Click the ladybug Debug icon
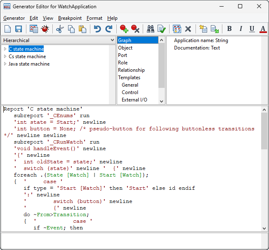The height and width of the screenshot is (250, 269). tap(45, 29)
